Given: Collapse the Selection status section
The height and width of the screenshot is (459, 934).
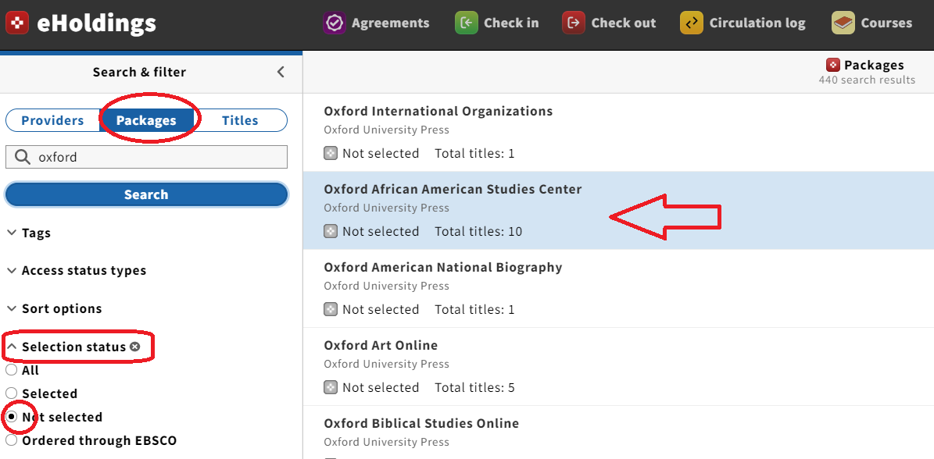Looking at the screenshot, I should (66, 347).
